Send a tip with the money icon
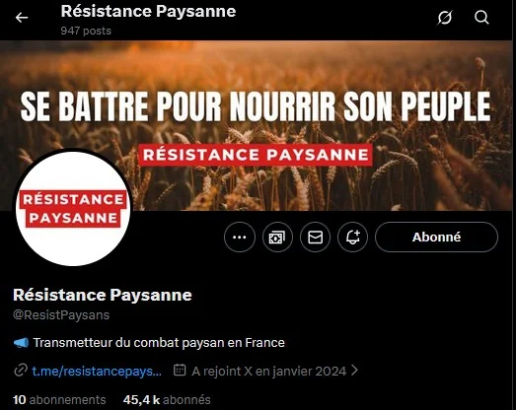The image size is (516, 410). point(277,238)
